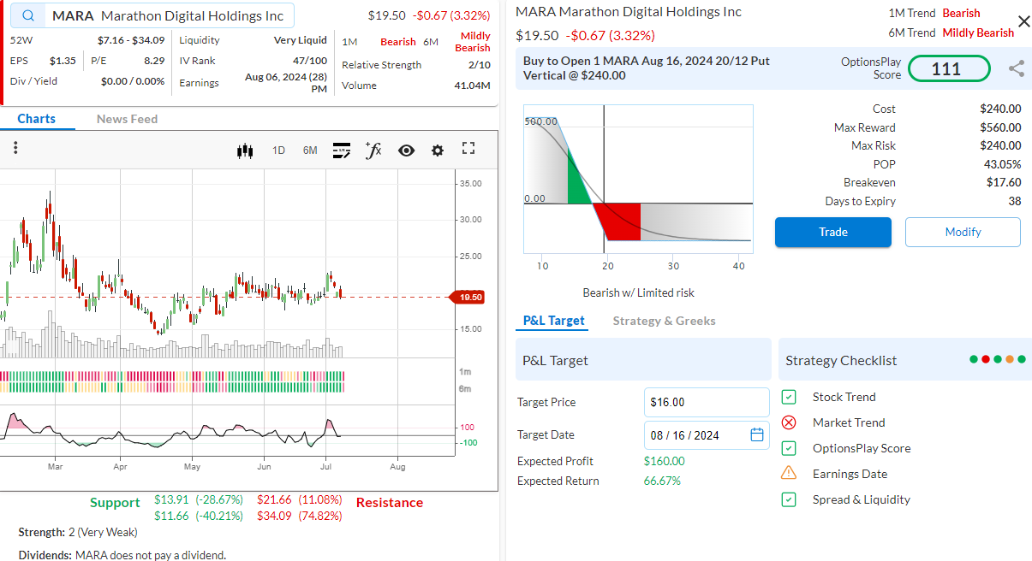Click the Strategy Checklist status dots

coord(997,360)
